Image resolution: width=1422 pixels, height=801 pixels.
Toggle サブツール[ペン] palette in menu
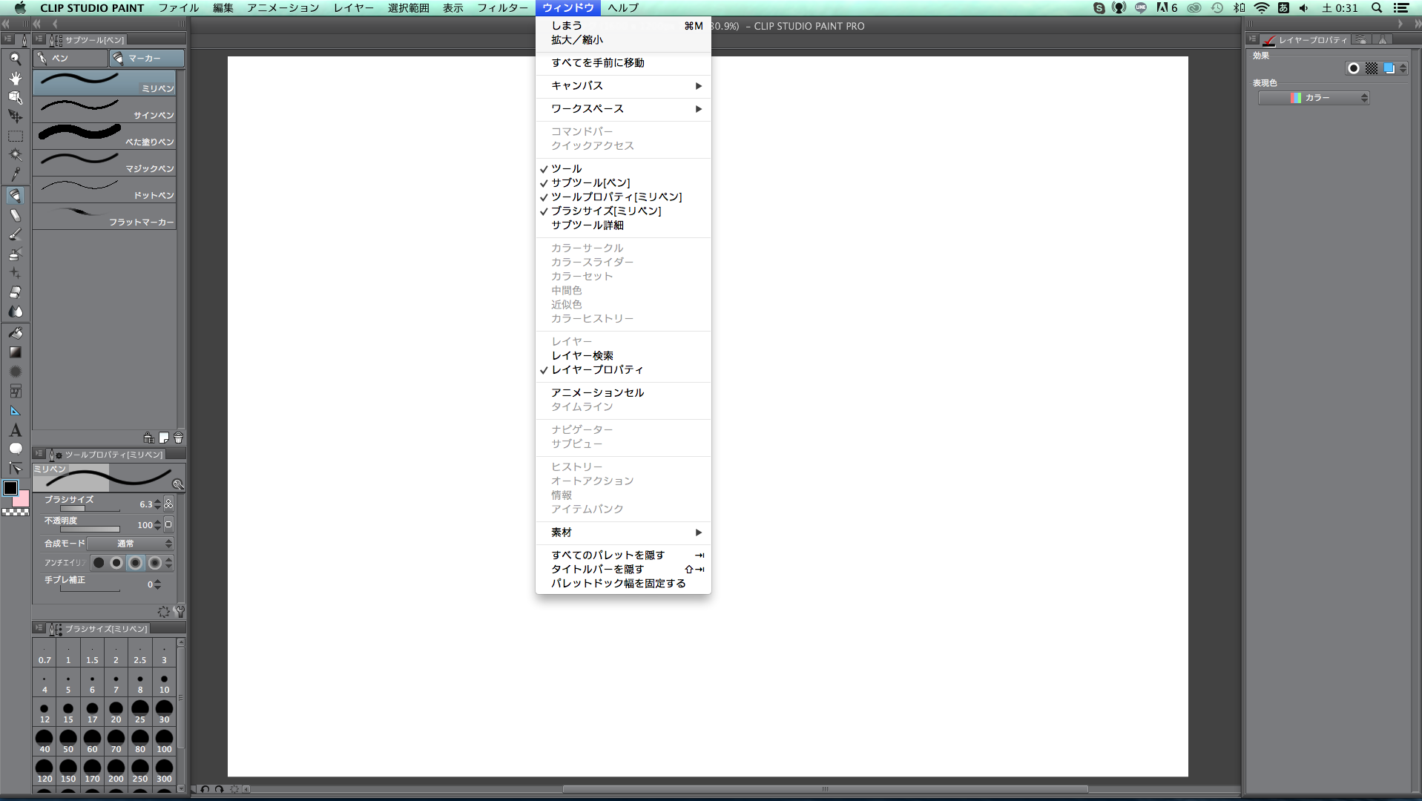(x=622, y=182)
